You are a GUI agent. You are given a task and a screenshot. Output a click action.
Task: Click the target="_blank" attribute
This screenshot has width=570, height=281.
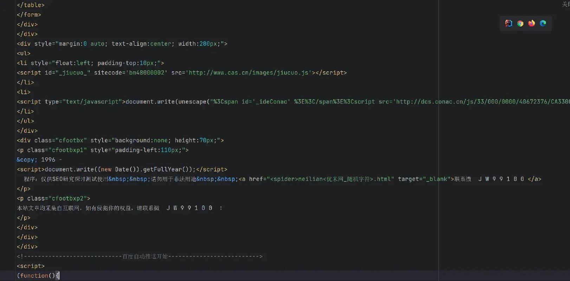coord(424,179)
